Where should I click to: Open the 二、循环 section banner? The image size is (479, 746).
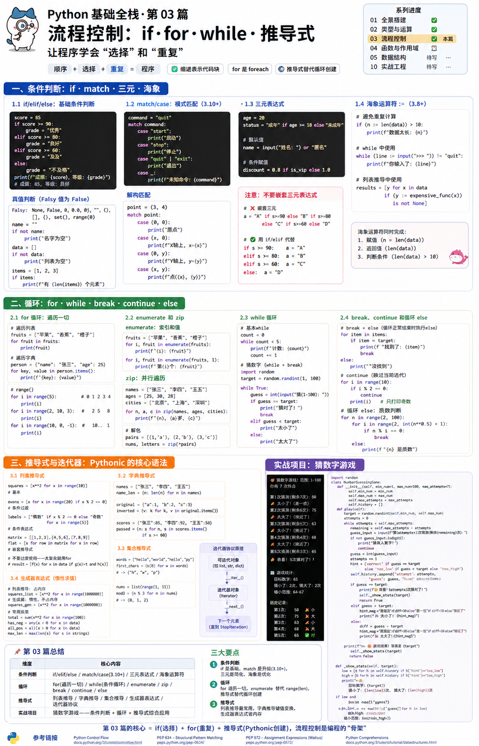94,303
